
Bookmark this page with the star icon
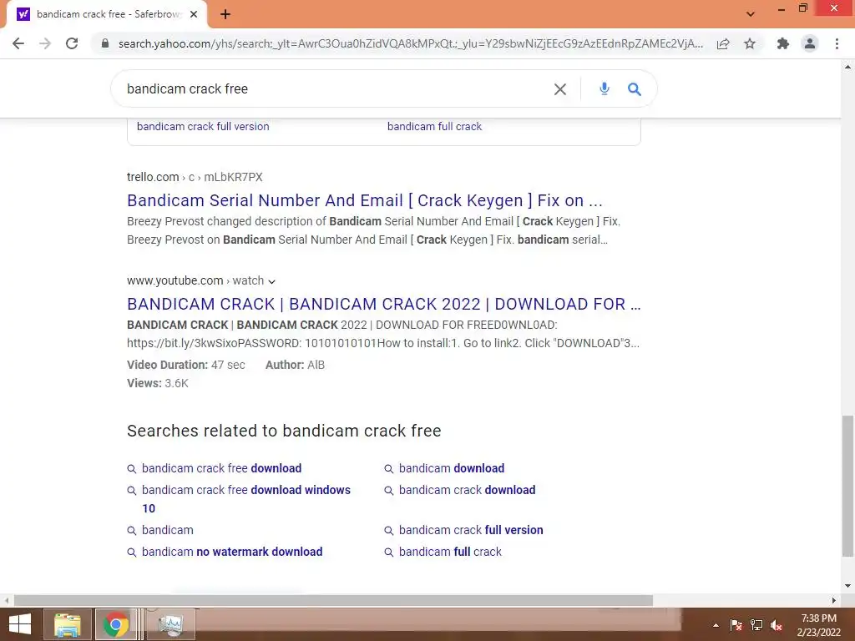click(750, 43)
